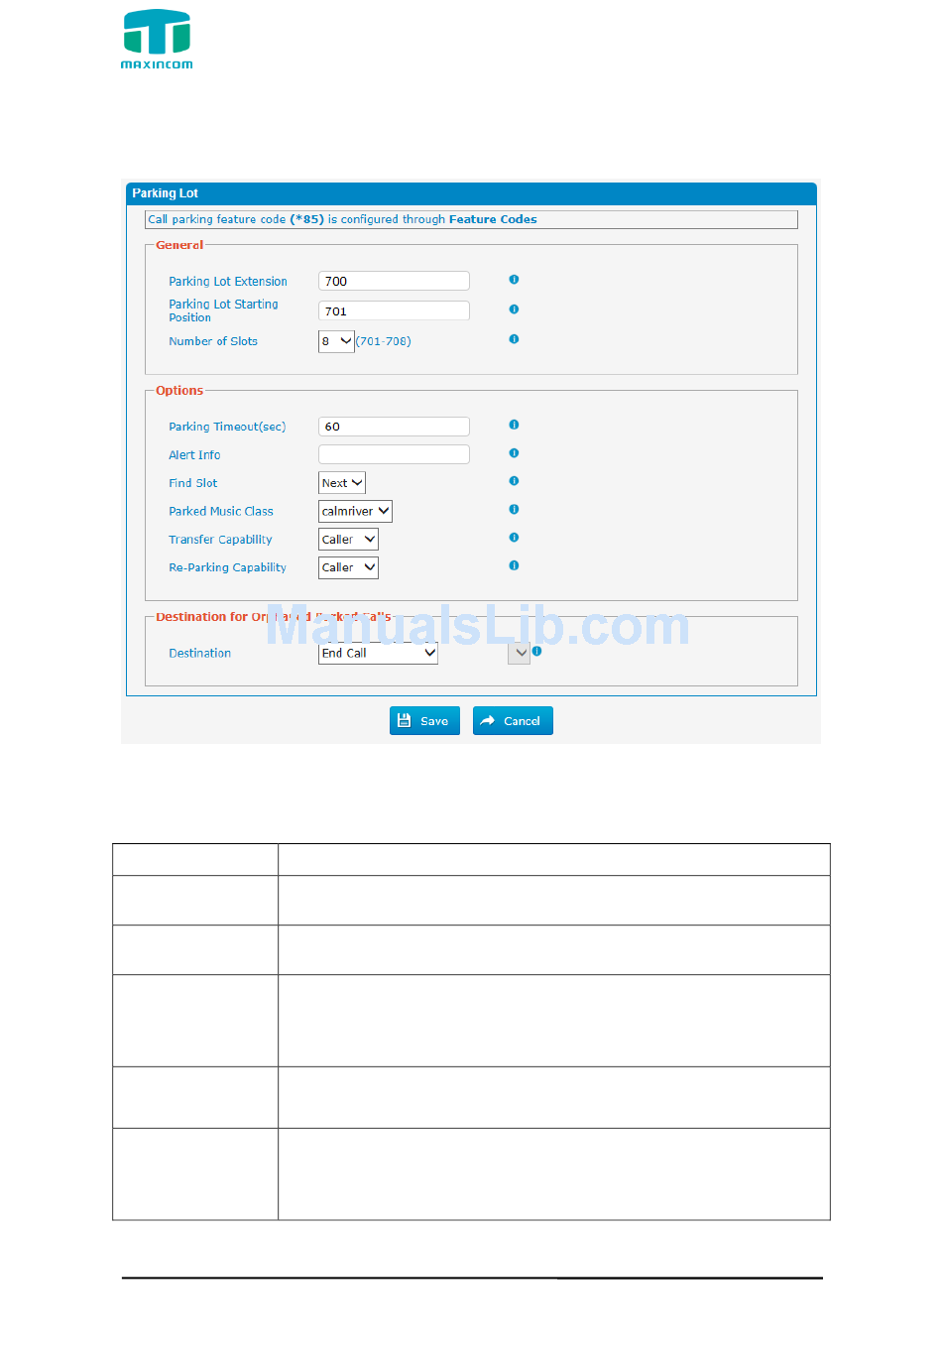Screen dimensions: 942x1358
Task: Click the Options section heading
Action: pos(179,391)
